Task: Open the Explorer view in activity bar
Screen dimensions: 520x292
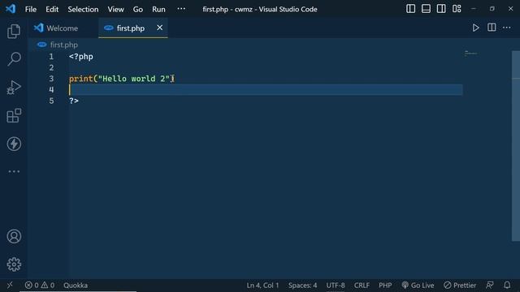Action: pos(14,31)
